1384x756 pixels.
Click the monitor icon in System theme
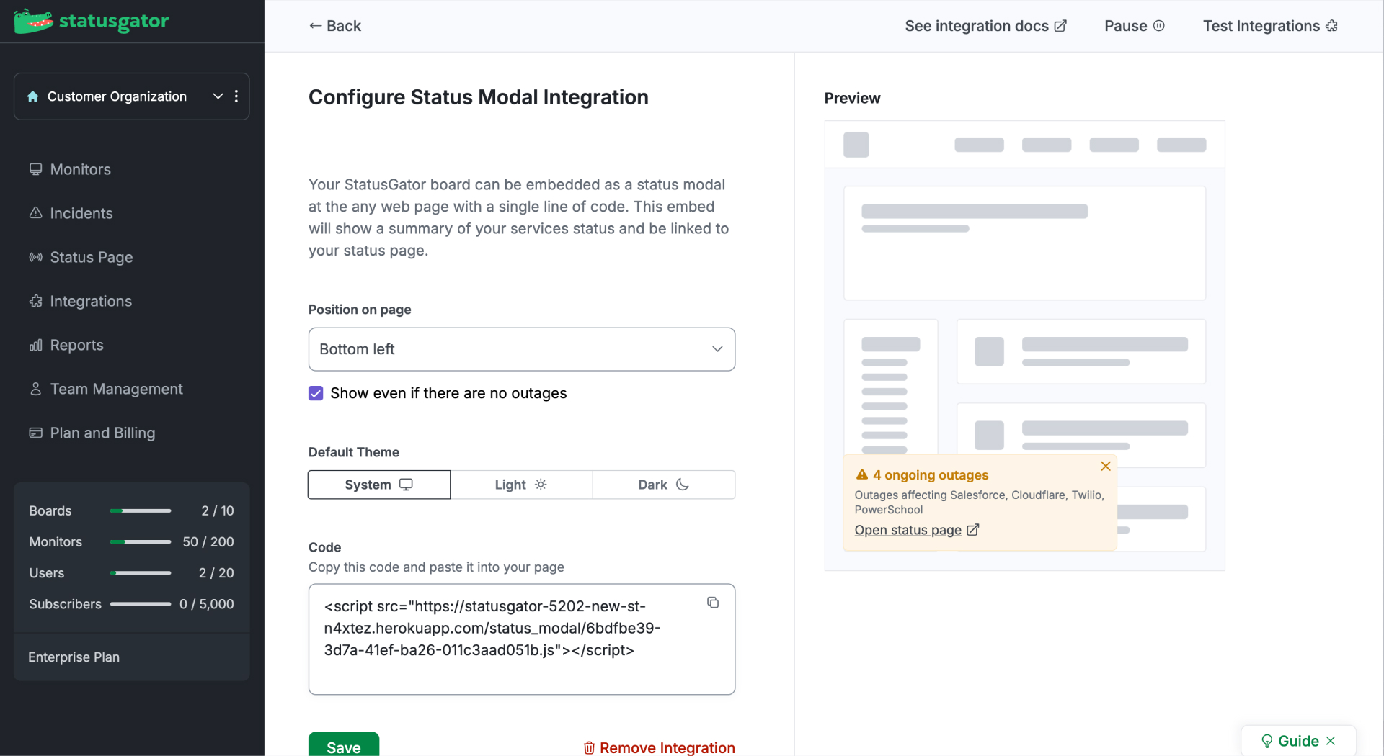coord(406,485)
